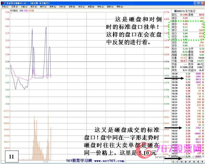The height and width of the screenshot is (164, 205).
Task: Open the 资讯 menu
Action: click(x=81, y=7)
